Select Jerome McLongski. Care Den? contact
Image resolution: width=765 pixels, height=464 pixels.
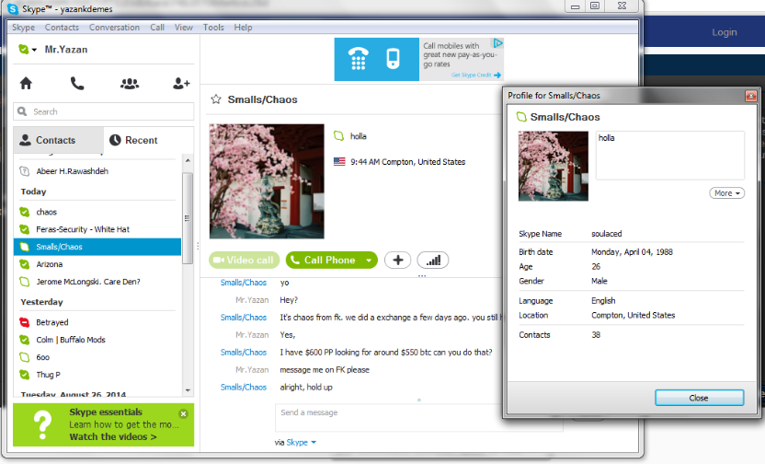(97, 282)
